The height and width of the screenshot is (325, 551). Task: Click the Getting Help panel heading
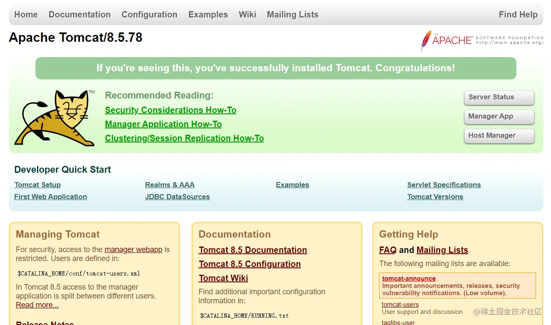point(408,234)
